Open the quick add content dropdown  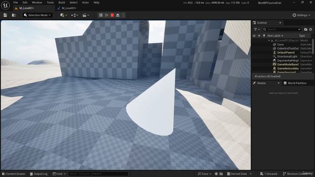(63, 15)
